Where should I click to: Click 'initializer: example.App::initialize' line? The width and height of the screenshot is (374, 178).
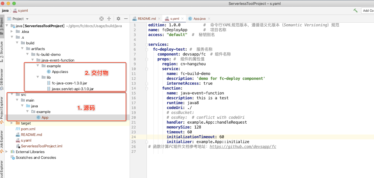(x=208, y=142)
